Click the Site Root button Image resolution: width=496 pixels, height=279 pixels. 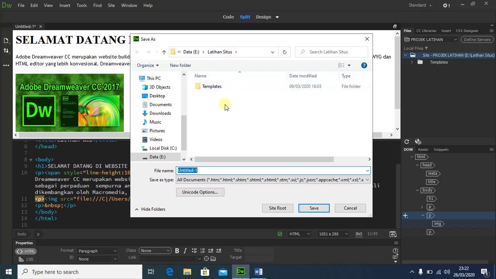pos(277,208)
